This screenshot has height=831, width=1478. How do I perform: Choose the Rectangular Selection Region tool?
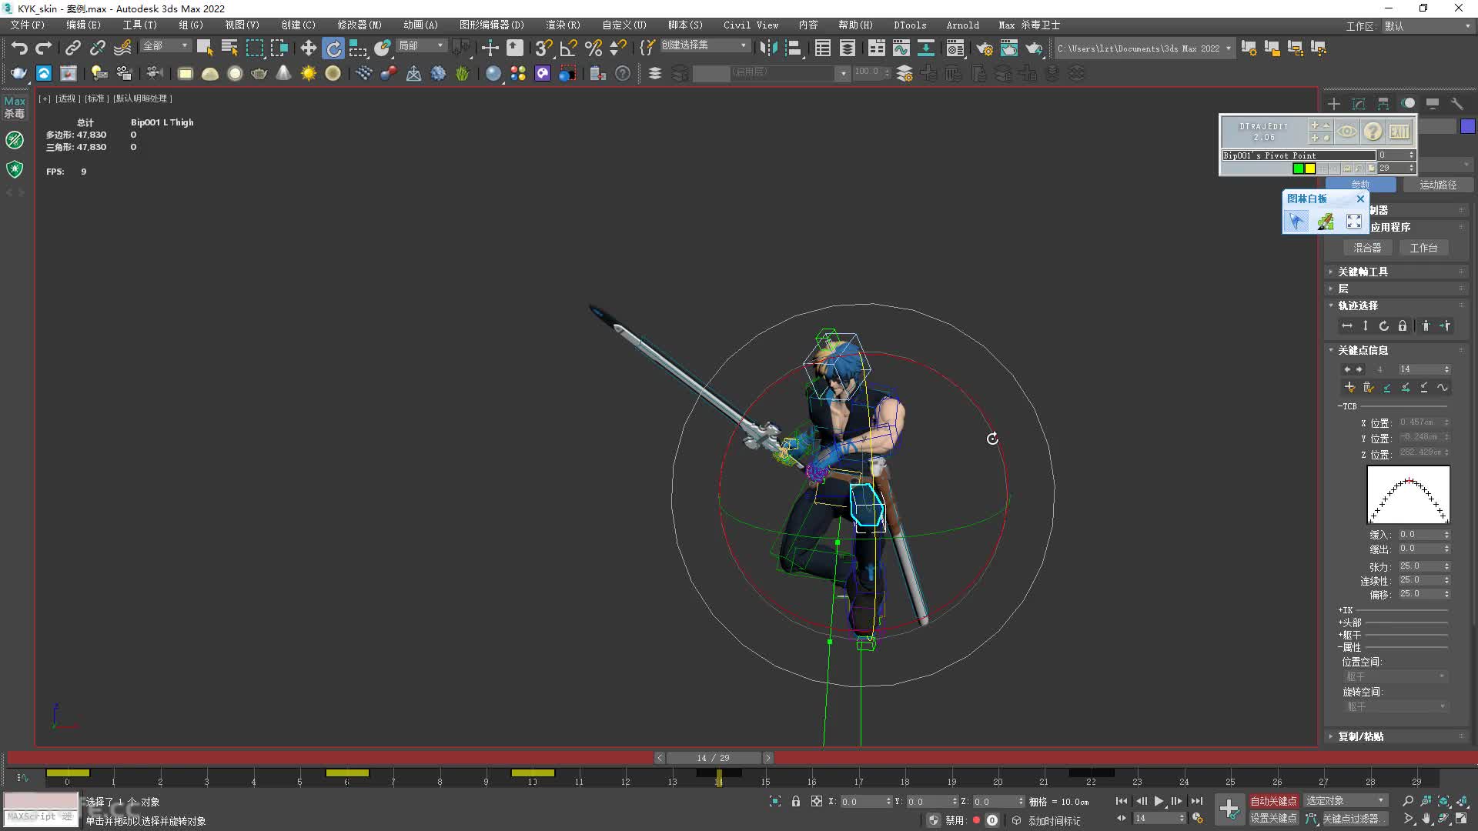tap(254, 48)
